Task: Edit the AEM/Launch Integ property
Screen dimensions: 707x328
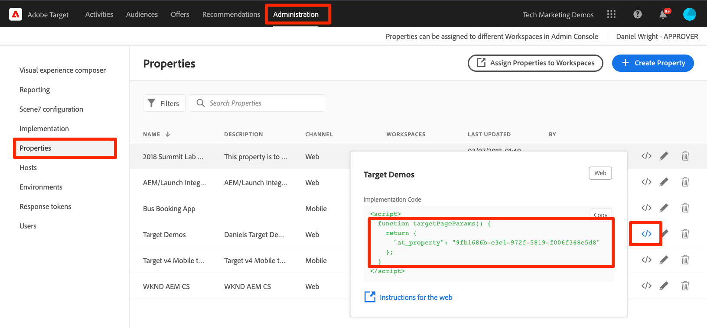Action: (664, 182)
